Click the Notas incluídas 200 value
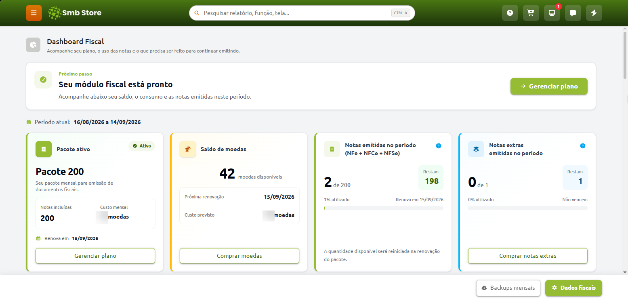The width and height of the screenshot is (628, 301). 47,218
